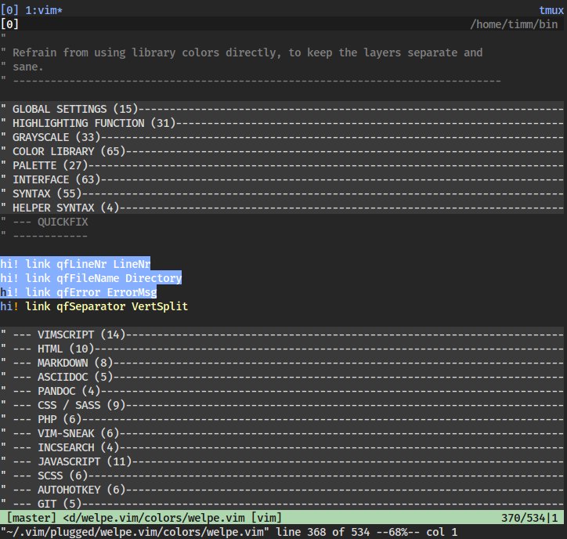Image resolution: width=567 pixels, height=539 pixels.
Task: Place cursor on the qfLineNr LineNr line
Action: pyautogui.click(x=75, y=264)
